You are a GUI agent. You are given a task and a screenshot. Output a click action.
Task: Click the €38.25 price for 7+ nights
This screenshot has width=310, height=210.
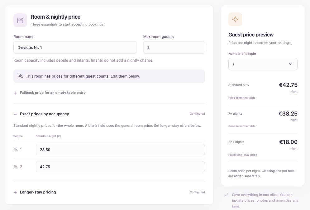click(x=288, y=114)
